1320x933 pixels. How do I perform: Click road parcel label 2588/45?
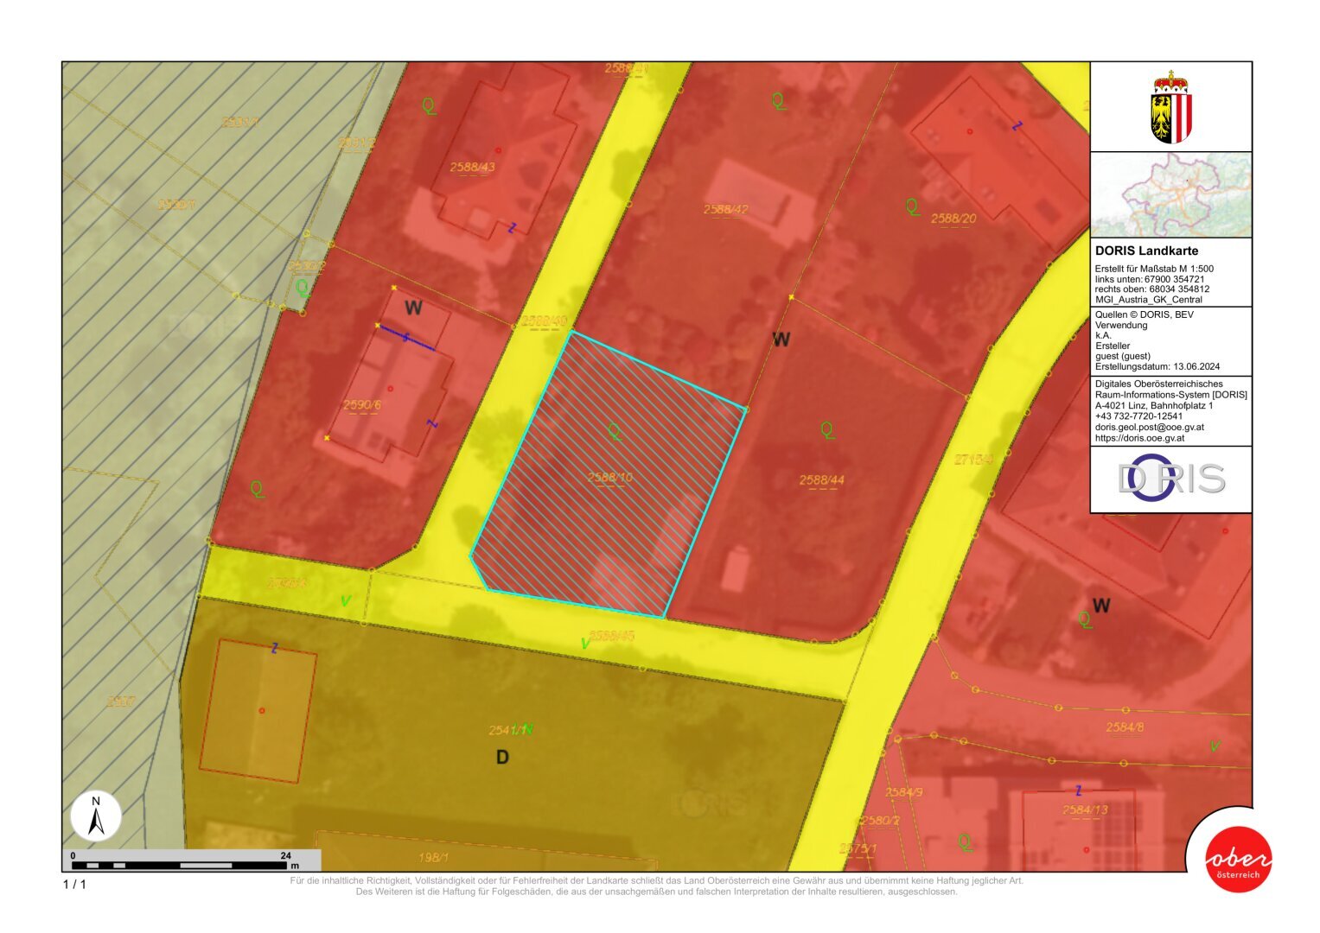tap(612, 635)
